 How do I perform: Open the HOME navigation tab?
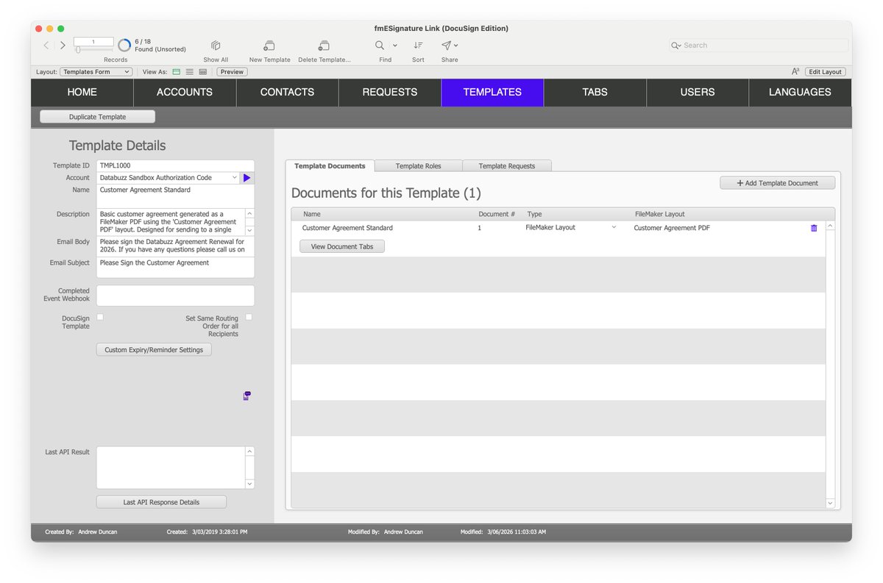coord(82,92)
